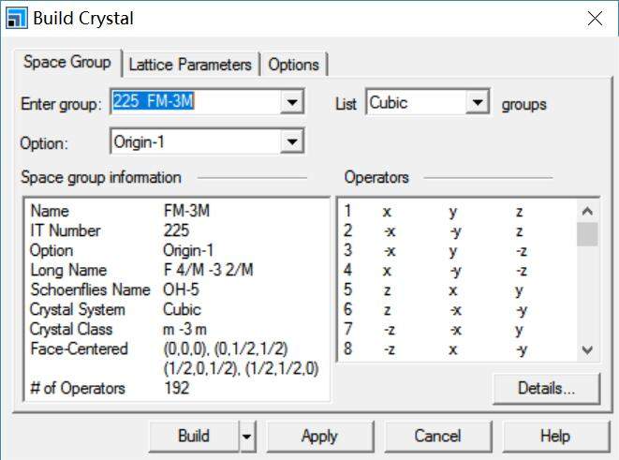Viewport: 619px width, 460px height.
Task: Expand the Origin-1 Option dropdown
Action: coord(293,142)
